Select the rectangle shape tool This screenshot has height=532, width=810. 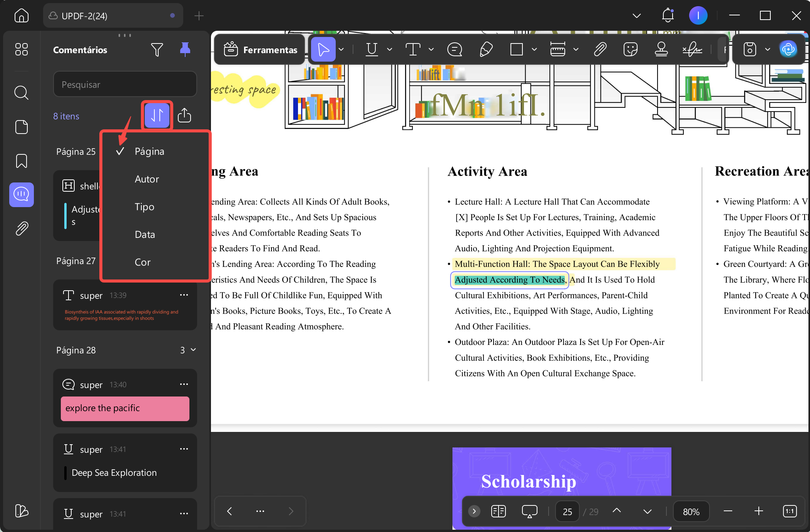pos(517,49)
